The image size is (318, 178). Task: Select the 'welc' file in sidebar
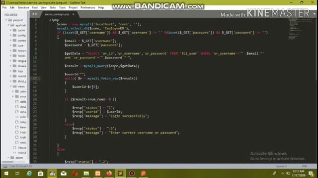pos(23,142)
